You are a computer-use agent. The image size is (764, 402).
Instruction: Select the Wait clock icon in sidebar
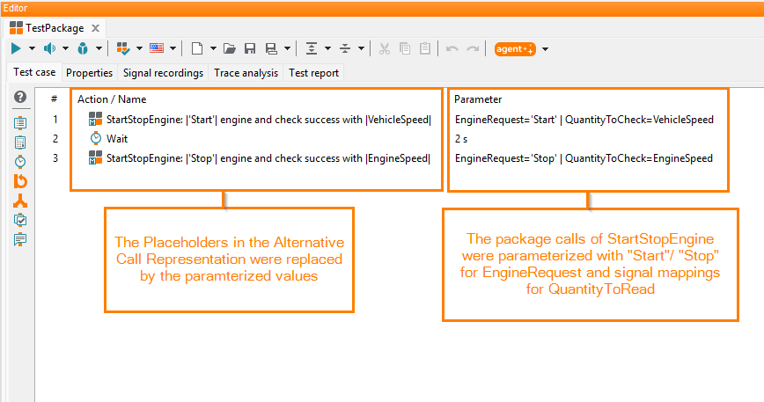[20, 162]
